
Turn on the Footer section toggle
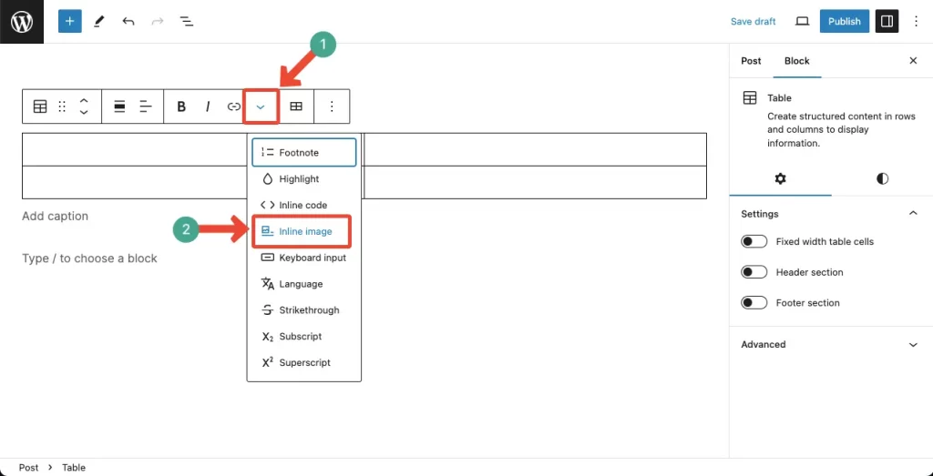coord(754,302)
